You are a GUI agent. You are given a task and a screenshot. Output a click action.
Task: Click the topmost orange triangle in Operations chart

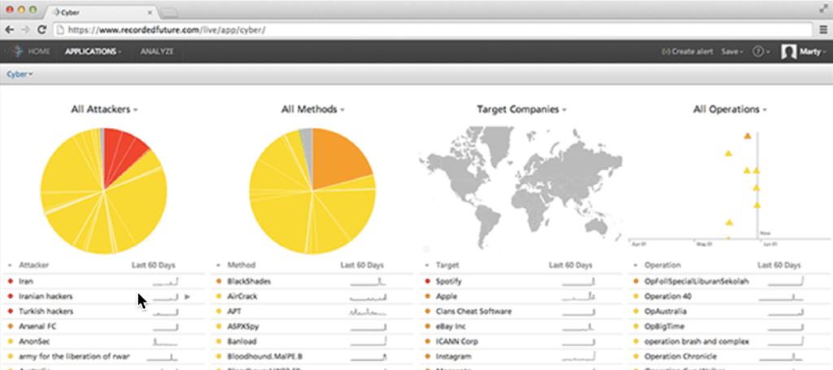click(748, 136)
